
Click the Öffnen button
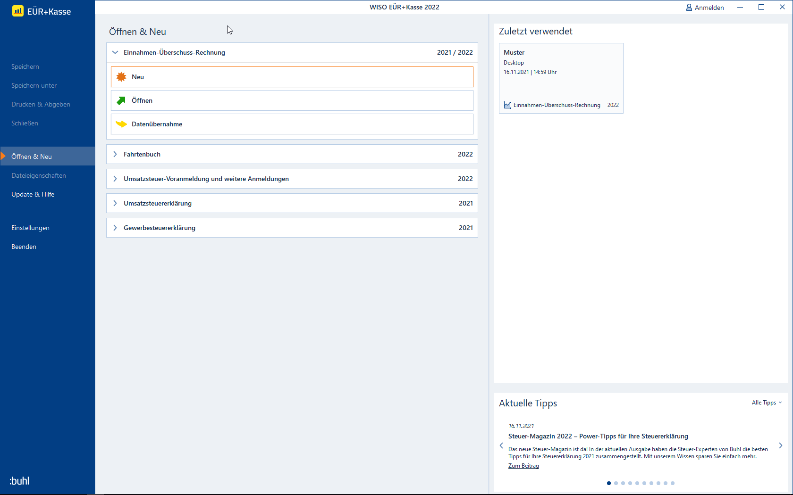tap(292, 100)
